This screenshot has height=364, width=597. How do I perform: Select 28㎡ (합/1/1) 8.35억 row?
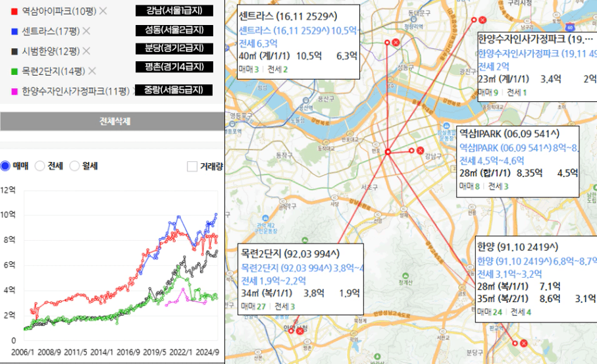(519, 173)
